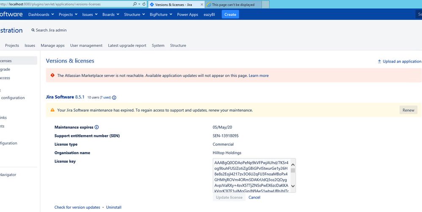
Task: Switch to the Issues admin tab
Action: point(30,46)
